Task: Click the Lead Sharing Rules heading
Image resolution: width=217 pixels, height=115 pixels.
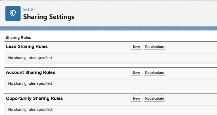Action: click(27, 46)
